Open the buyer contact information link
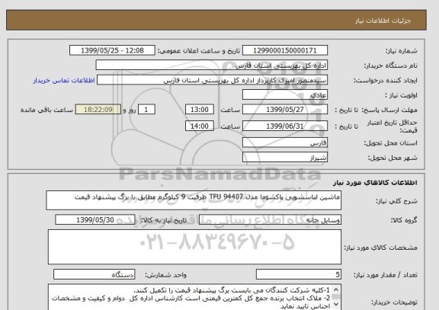The height and width of the screenshot is (310, 439). coord(64,81)
